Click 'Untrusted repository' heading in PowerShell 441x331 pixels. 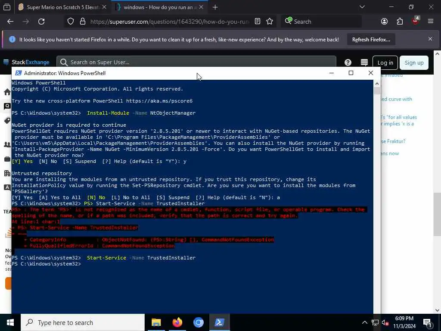[x=42, y=173]
